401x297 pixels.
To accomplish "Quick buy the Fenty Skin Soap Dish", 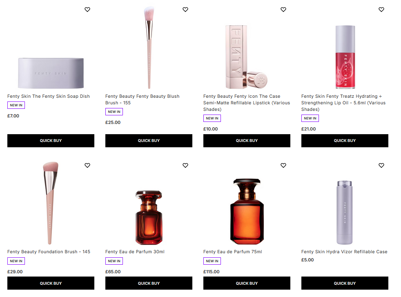I will tap(51, 140).
